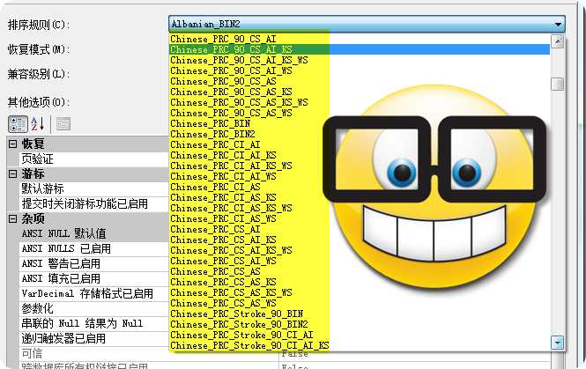586x369 pixels.
Task: Collapse the 游标 category
Action: 12,173
